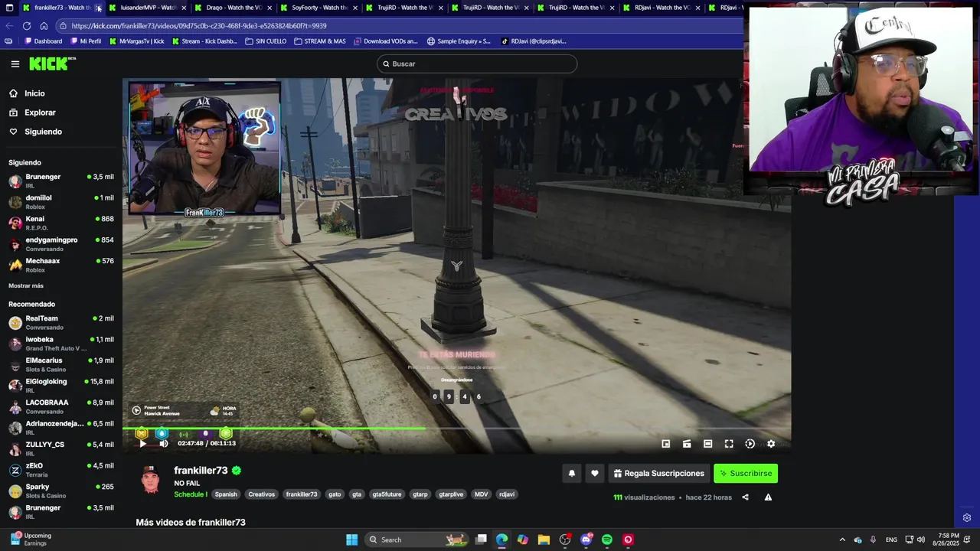This screenshot has width=980, height=551.
Task: Open endygamingpro channel in sidebar
Action: click(x=61, y=244)
